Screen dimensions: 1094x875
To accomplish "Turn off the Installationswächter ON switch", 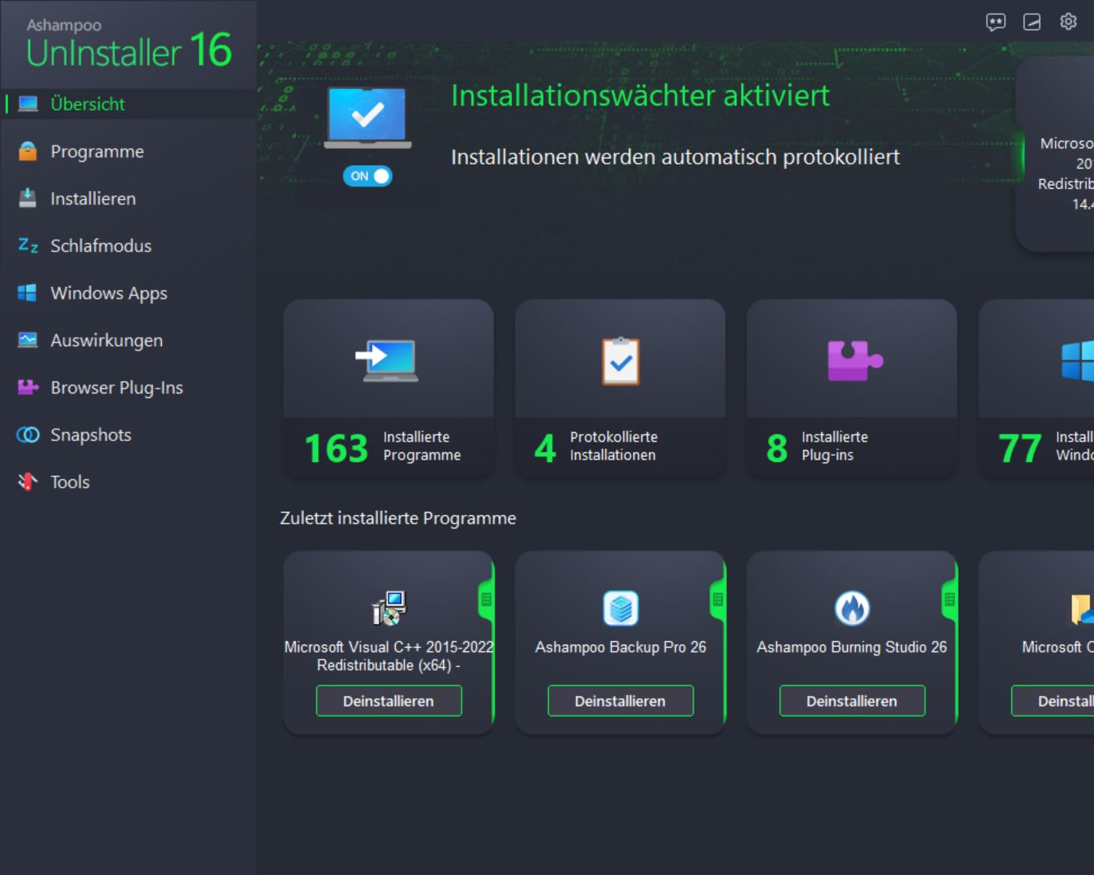I will click(367, 175).
